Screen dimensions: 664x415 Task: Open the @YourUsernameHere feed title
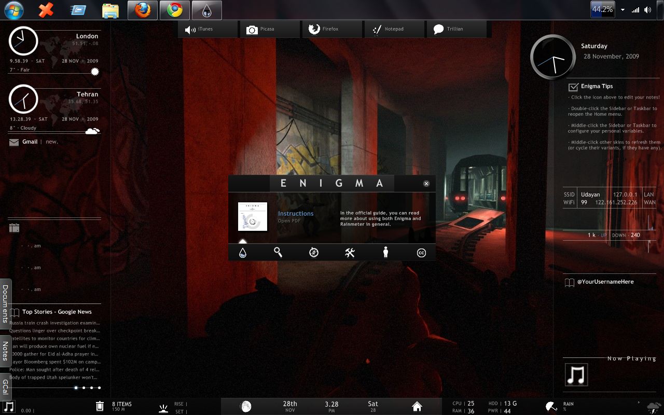click(605, 282)
